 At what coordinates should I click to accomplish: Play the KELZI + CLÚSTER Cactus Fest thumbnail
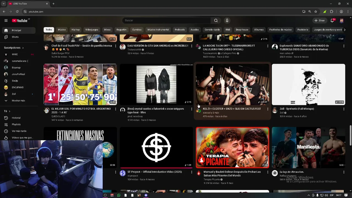[x=232, y=84]
